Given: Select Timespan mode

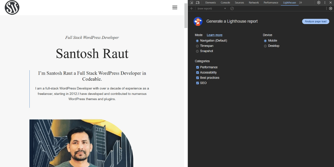Looking at the screenshot, I should tap(197, 46).
